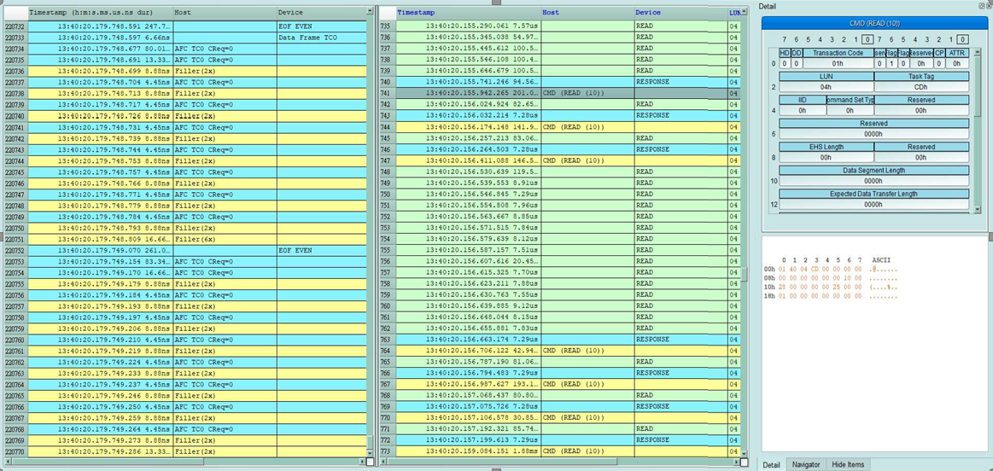Click scroll-down arrow in the Detail field view
The height and width of the screenshot is (471, 993).
click(977, 209)
